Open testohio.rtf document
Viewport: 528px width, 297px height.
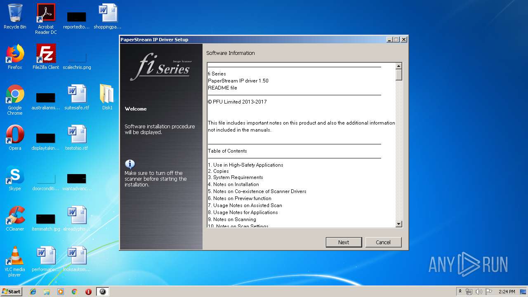pos(77,138)
